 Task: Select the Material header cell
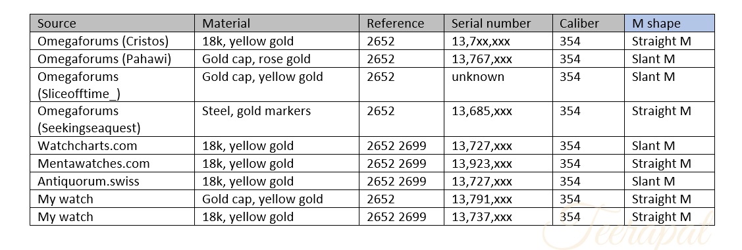[277, 23]
